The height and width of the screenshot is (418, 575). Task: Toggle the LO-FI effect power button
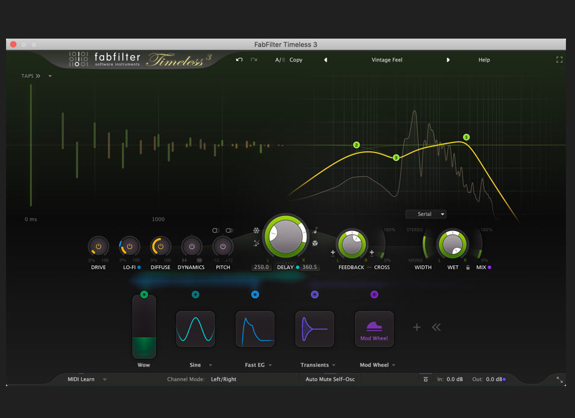pos(130,247)
